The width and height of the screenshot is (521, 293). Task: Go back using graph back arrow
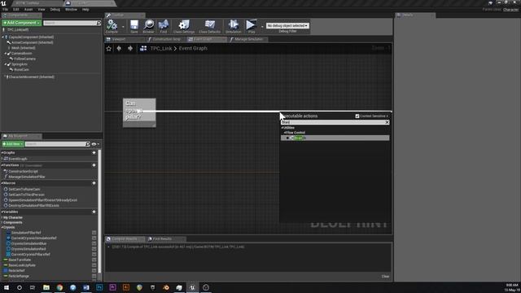pyautogui.click(x=119, y=49)
